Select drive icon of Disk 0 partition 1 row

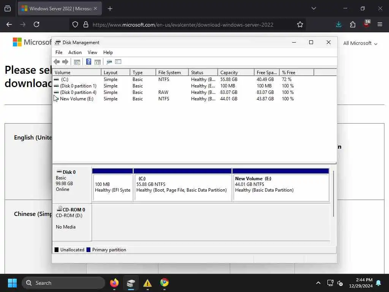57,86
